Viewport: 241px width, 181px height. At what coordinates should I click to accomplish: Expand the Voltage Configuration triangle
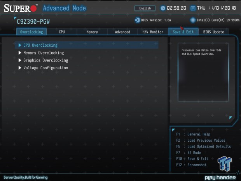(20, 68)
